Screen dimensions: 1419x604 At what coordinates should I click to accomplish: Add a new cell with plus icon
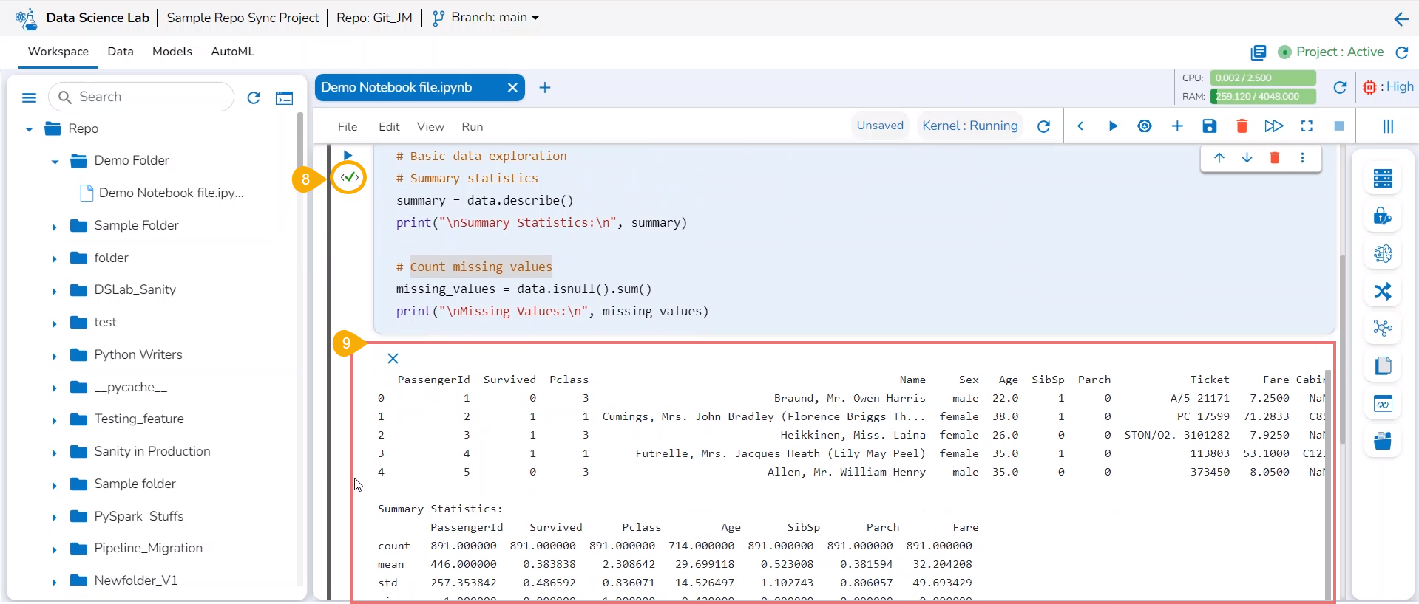click(1177, 126)
